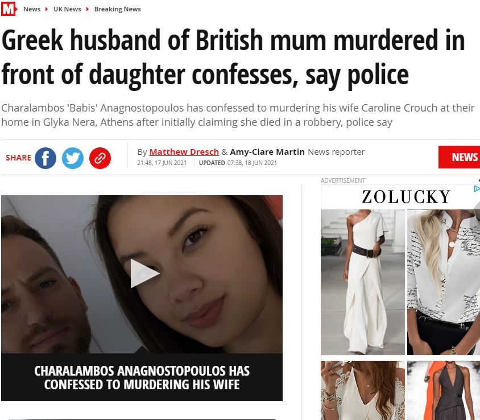This screenshot has width=480, height=420.
Task: Click the video caption about Charalambos Anagnostopoulos
Action: point(142,377)
